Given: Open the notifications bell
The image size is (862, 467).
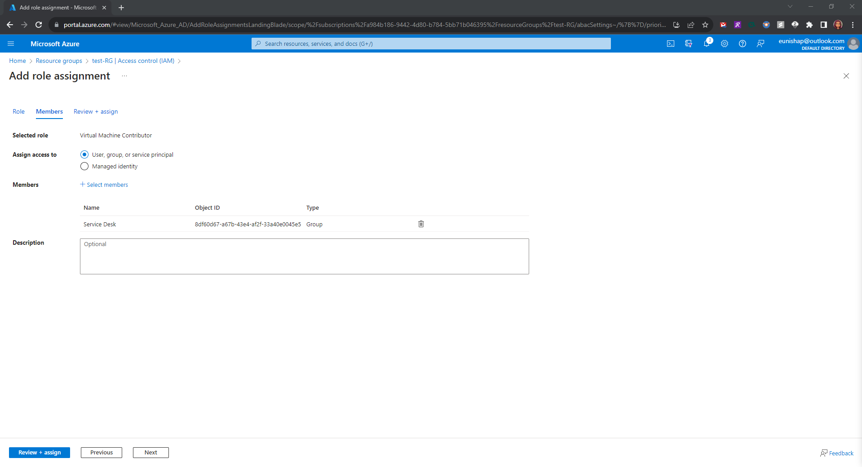Looking at the screenshot, I should (707, 44).
